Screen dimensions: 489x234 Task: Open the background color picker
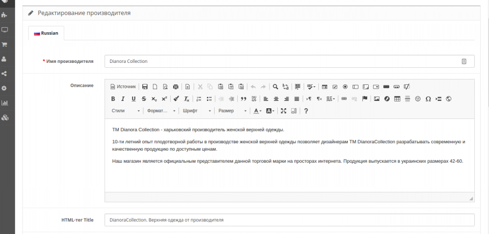(270, 111)
